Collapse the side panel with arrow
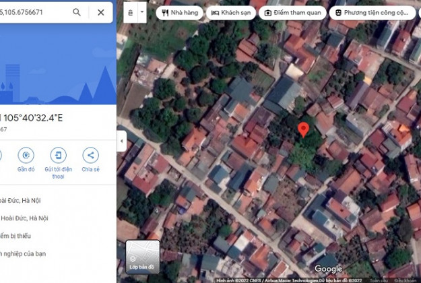421x283 pixels. click(x=122, y=141)
